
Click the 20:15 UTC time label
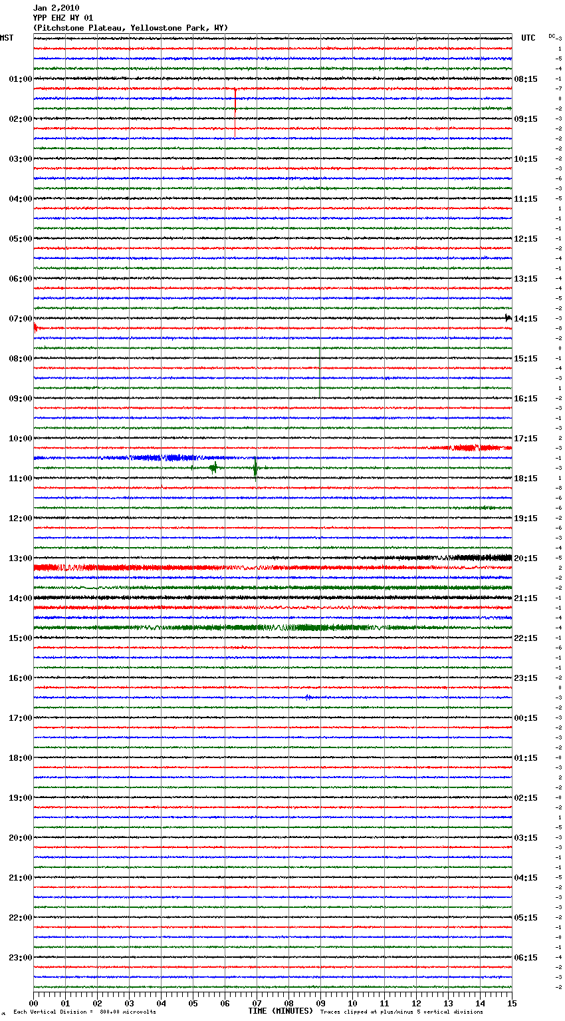[526, 558]
